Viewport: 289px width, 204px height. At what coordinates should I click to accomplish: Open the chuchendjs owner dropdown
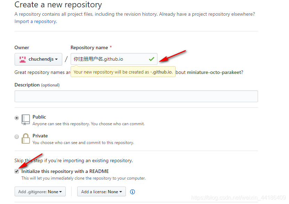[x=38, y=59]
